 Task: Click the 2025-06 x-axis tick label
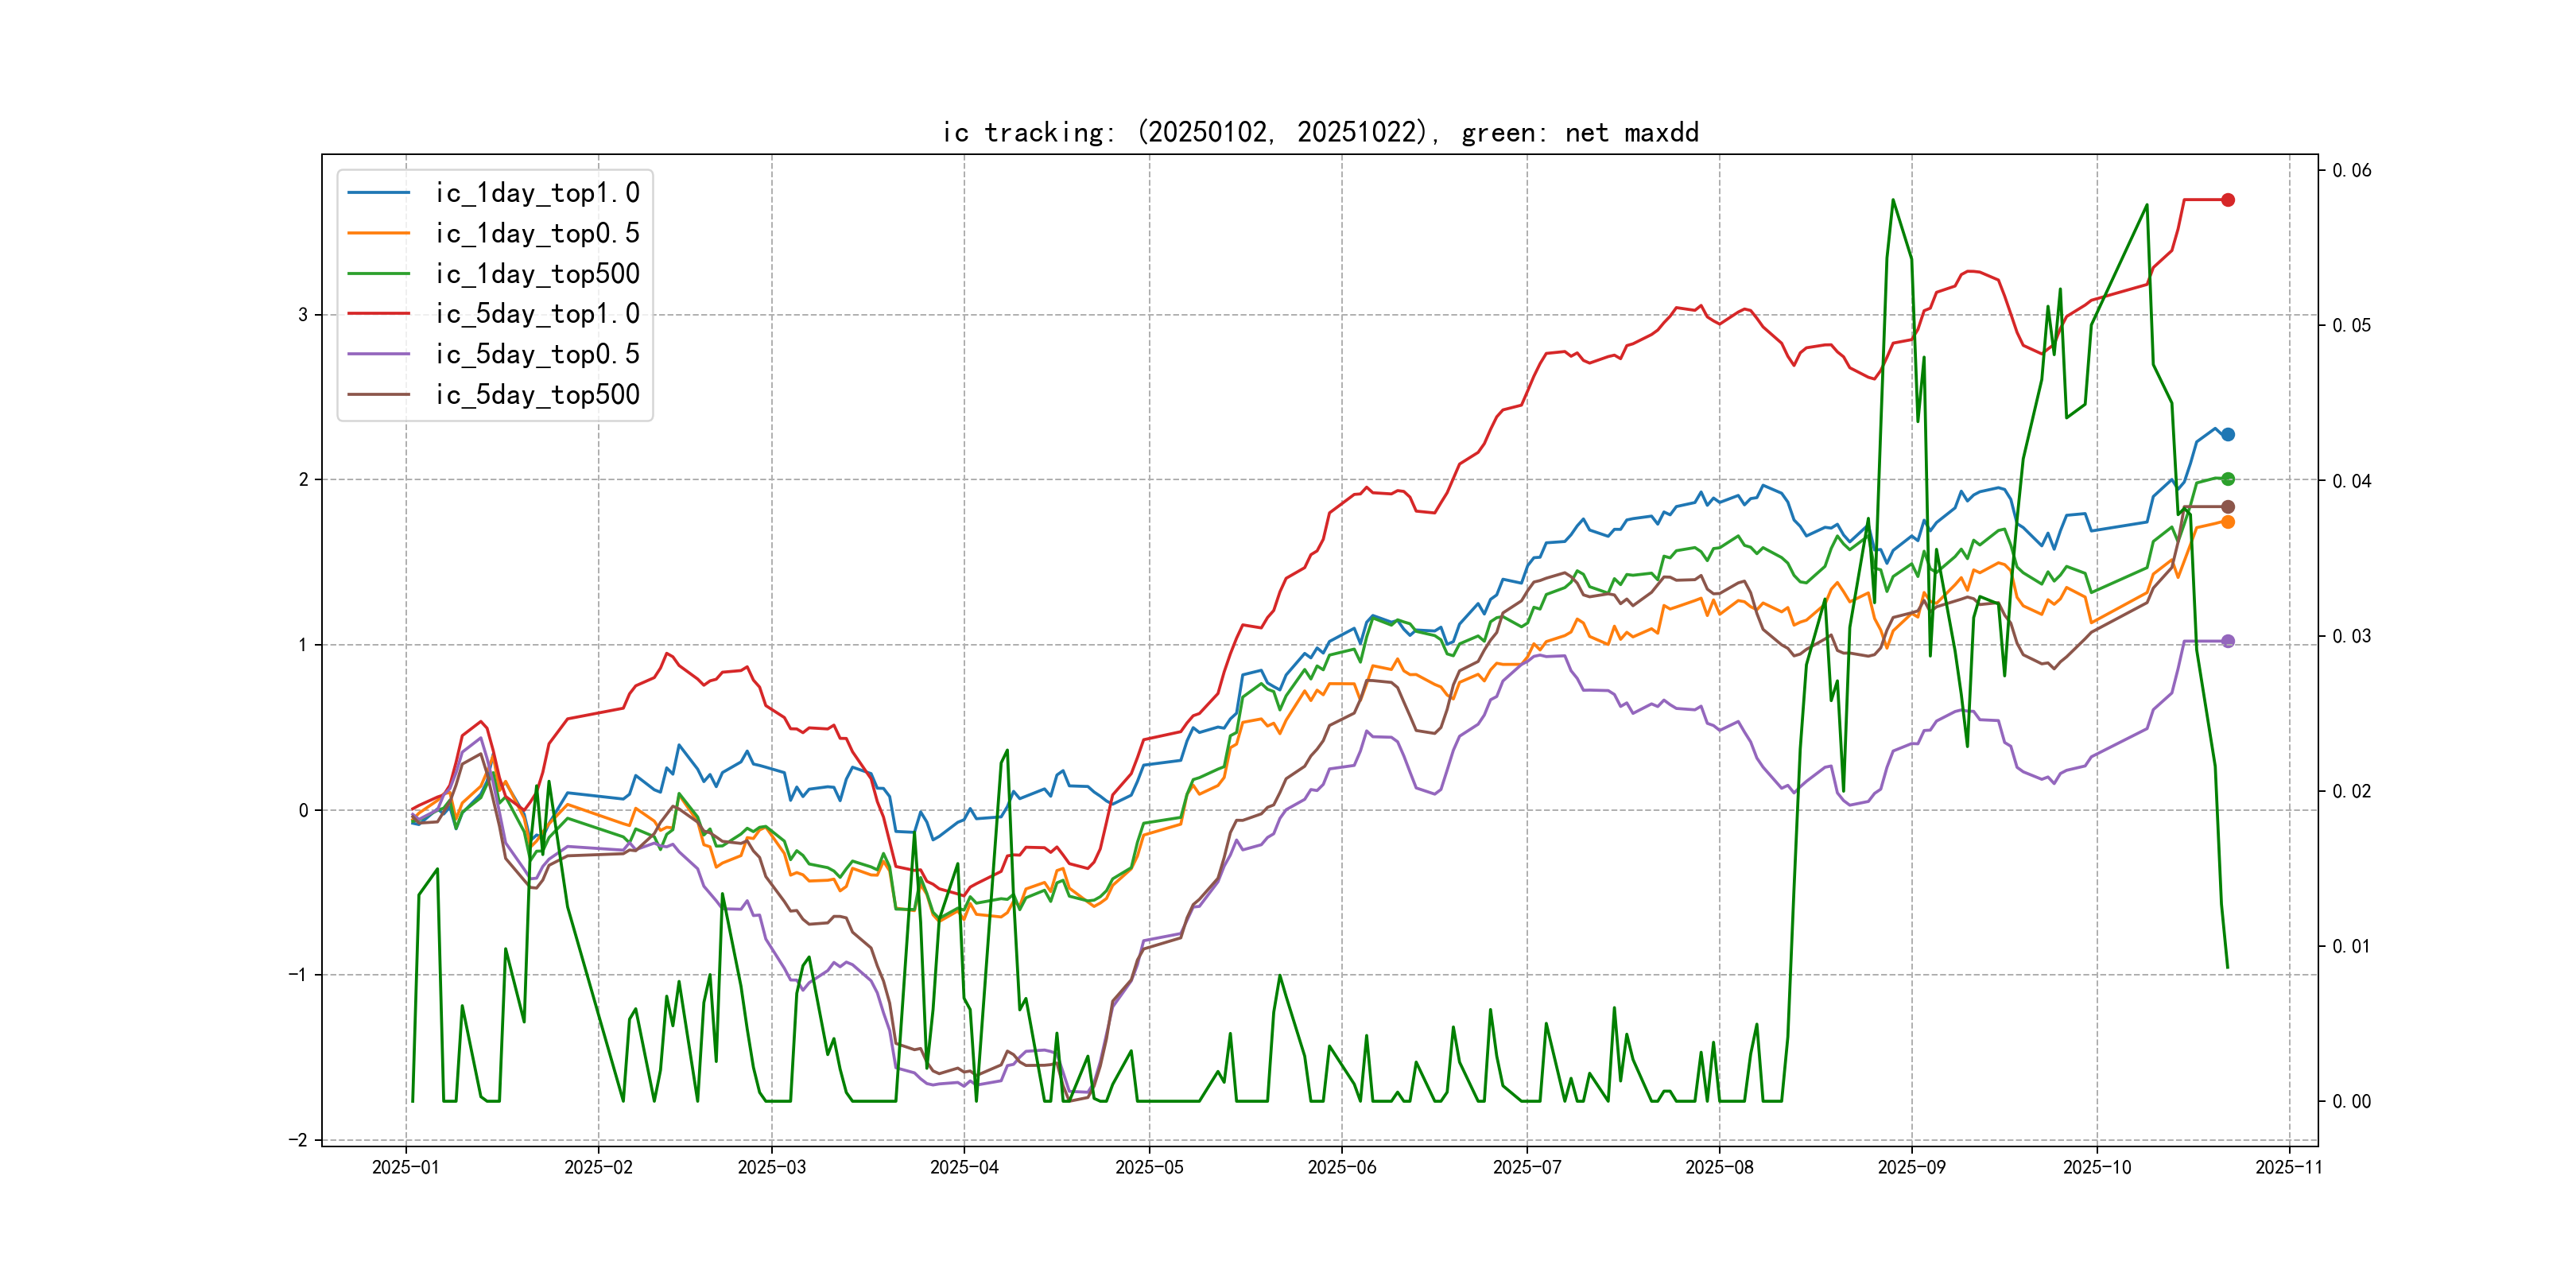click(x=1341, y=1167)
